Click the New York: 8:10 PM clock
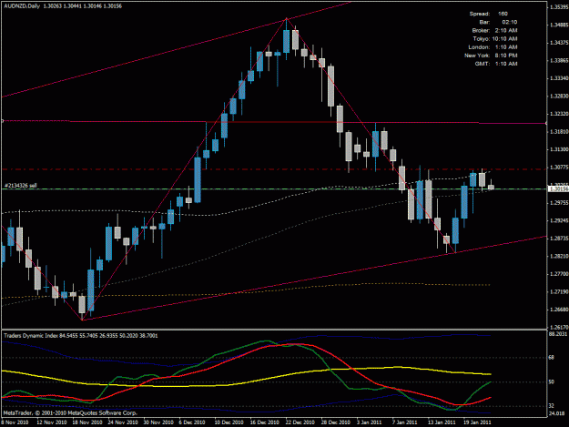Image resolution: width=569 pixels, height=427 pixels. click(x=491, y=56)
